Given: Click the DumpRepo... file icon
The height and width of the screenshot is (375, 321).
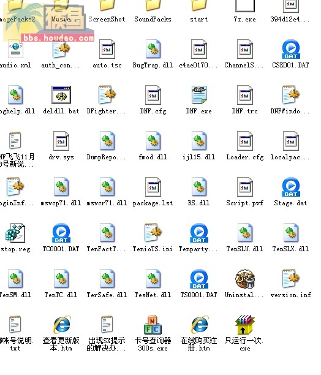Looking at the screenshot, I should [x=107, y=141].
